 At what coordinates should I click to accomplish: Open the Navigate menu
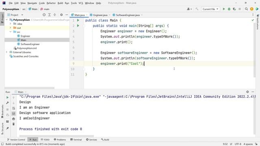[32, 3]
